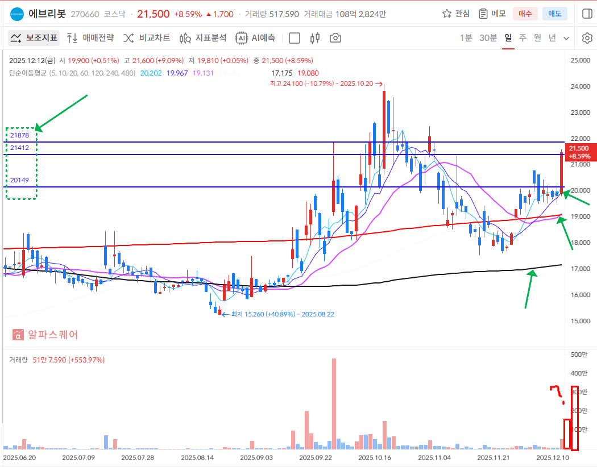Open the 지표분석 indicator analysis
The image size is (597, 467).
click(x=203, y=38)
